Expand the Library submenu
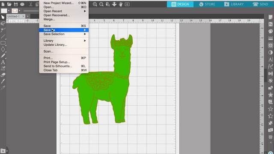The height and width of the screenshot is (154, 274). tap(85, 41)
